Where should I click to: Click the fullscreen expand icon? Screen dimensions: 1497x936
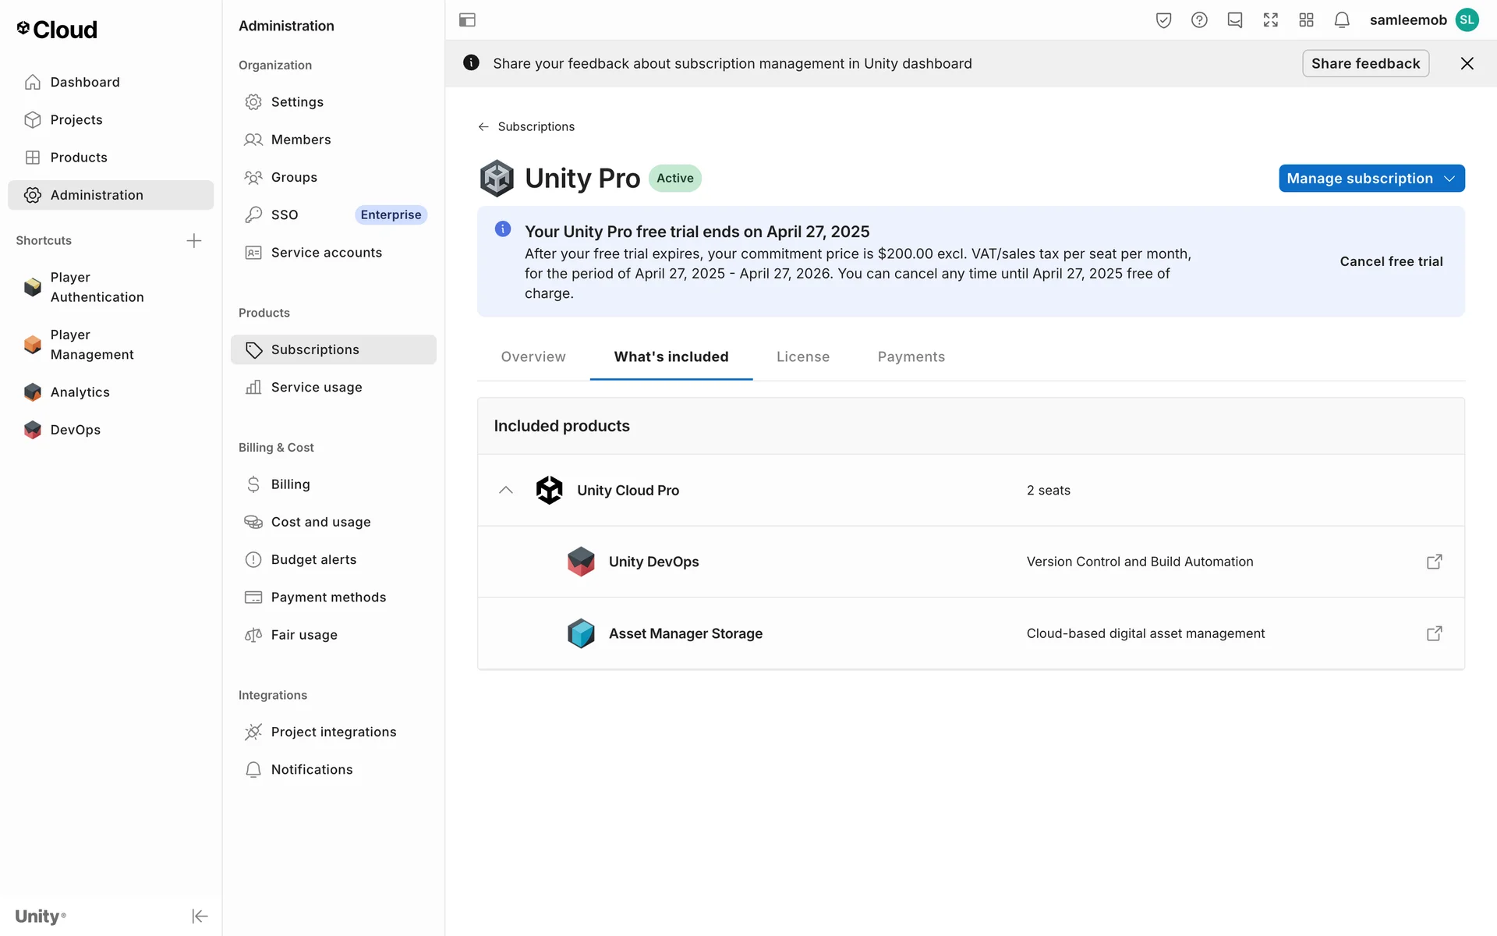(x=1270, y=20)
